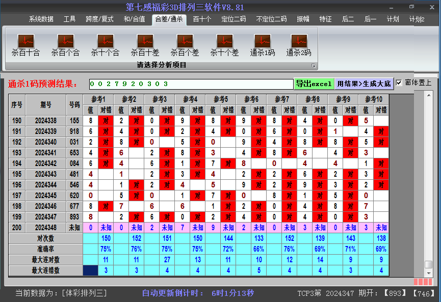Click the 序号 column header
The width and height of the screenshot is (441, 302).
point(17,105)
